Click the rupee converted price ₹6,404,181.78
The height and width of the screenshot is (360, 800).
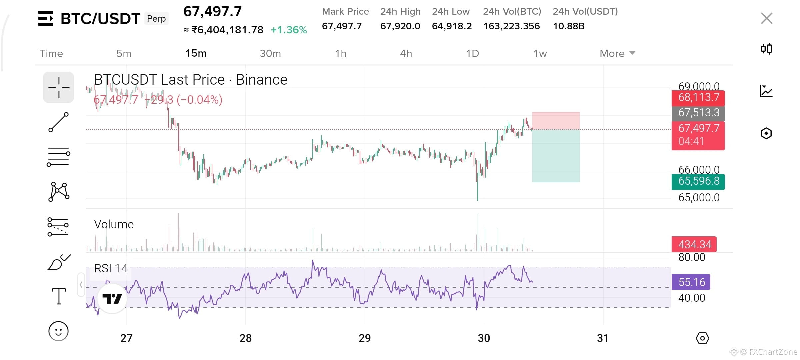(223, 30)
